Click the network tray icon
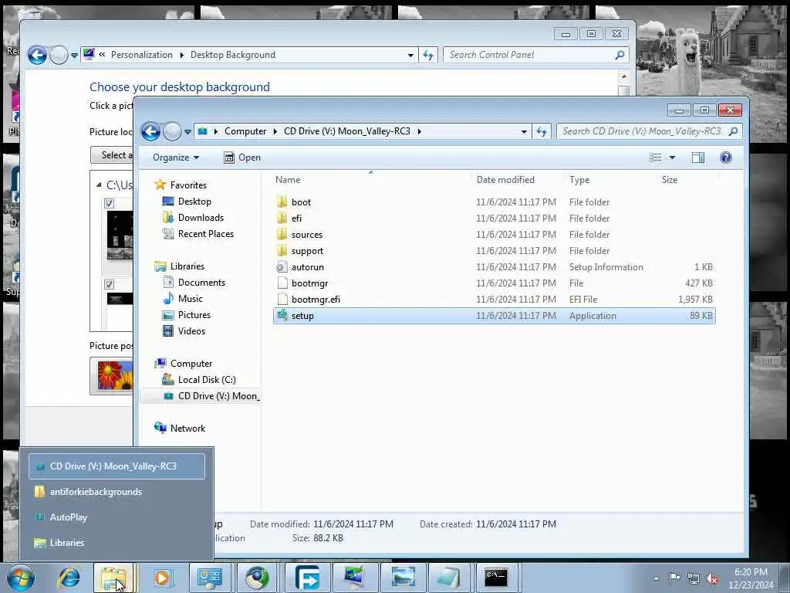This screenshot has height=593, width=790. pyautogui.click(x=694, y=578)
